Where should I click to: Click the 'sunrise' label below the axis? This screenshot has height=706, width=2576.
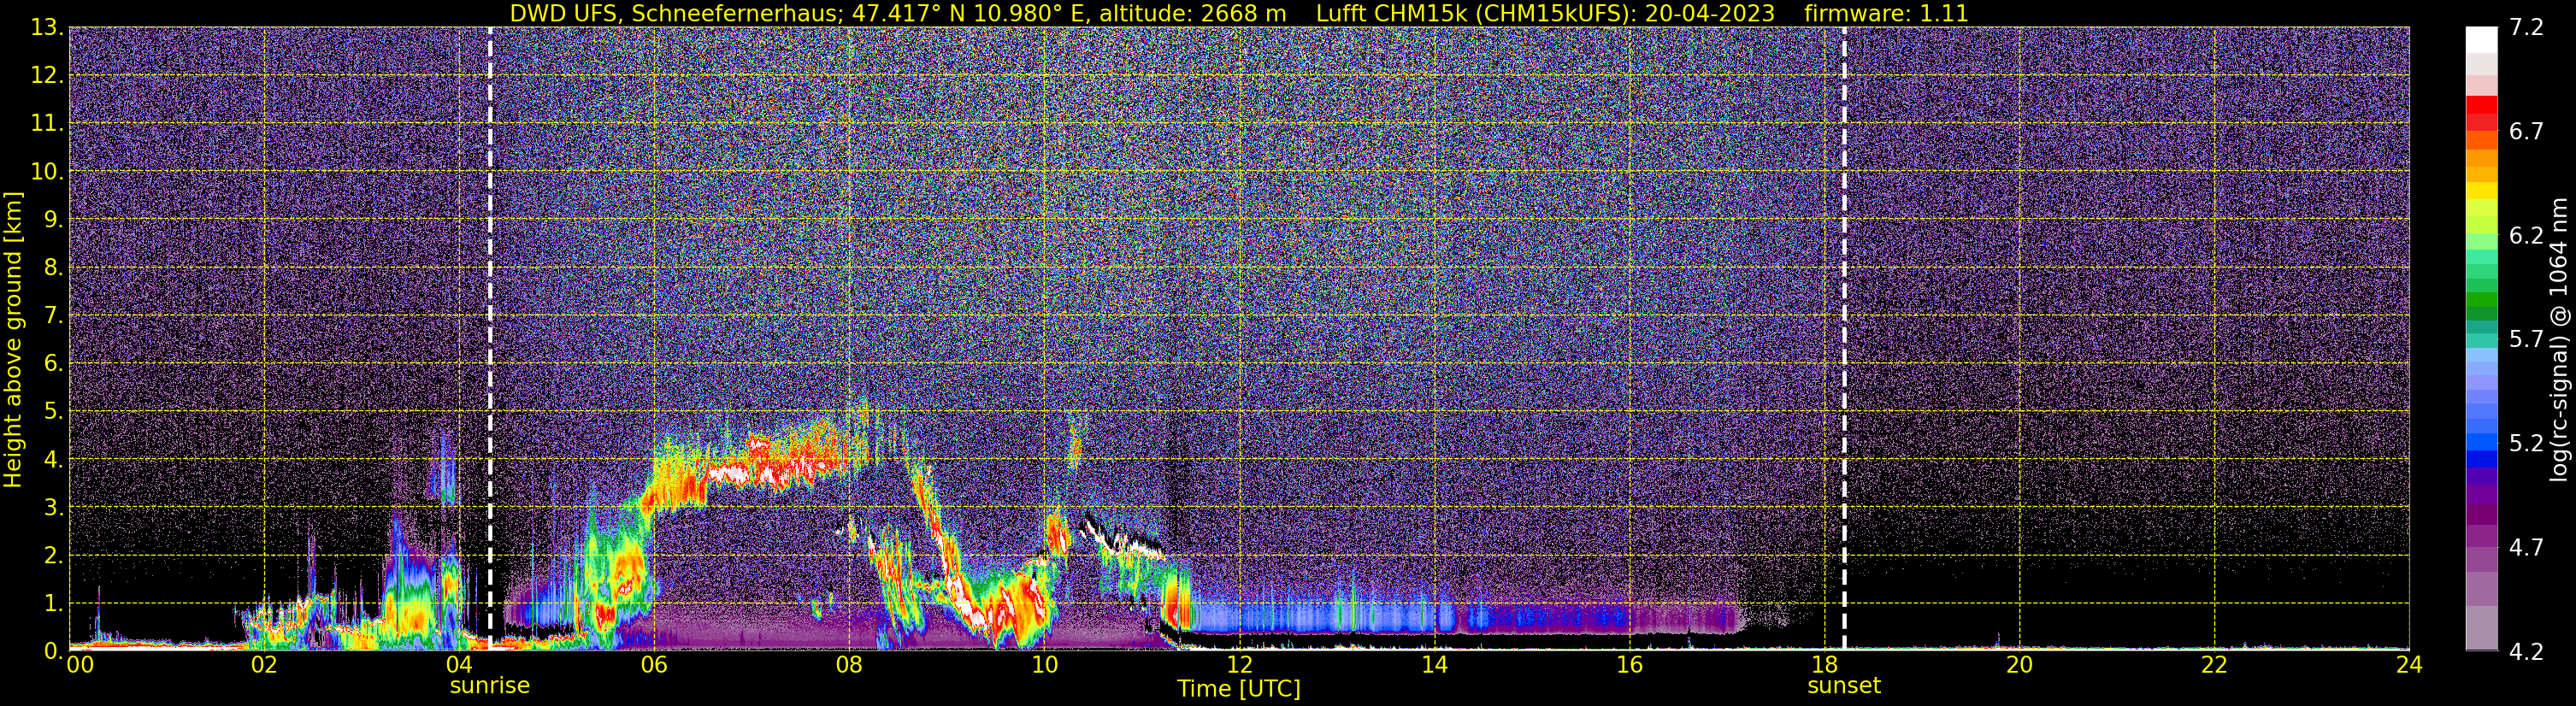(490, 686)
